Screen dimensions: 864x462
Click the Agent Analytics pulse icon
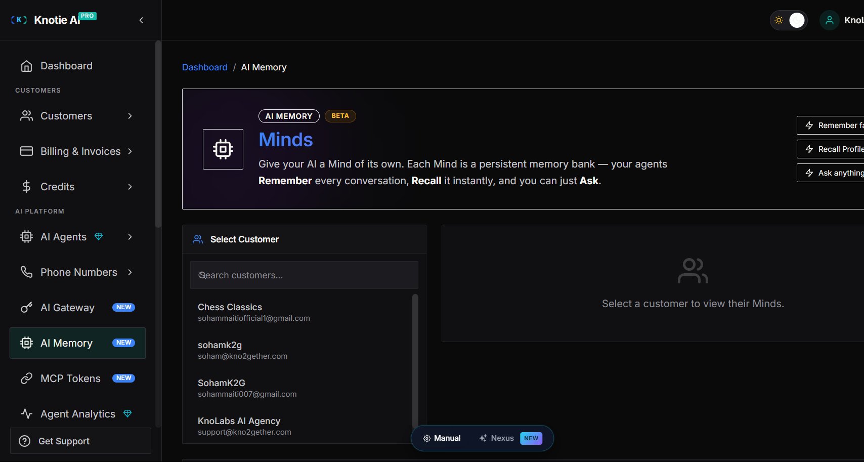(26, 414)
